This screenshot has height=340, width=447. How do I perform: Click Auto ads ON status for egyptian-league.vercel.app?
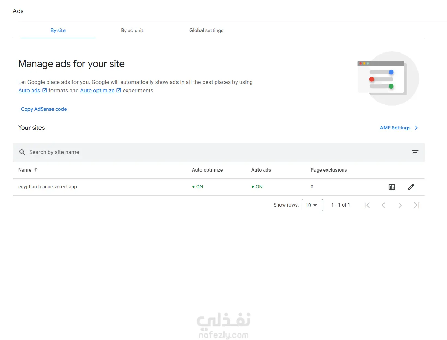(257, 187)
